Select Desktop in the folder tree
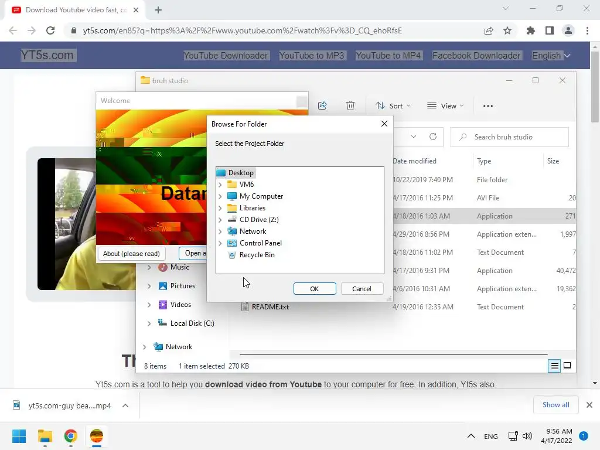This screenshot has width=600, height=450. click(241, 173)
